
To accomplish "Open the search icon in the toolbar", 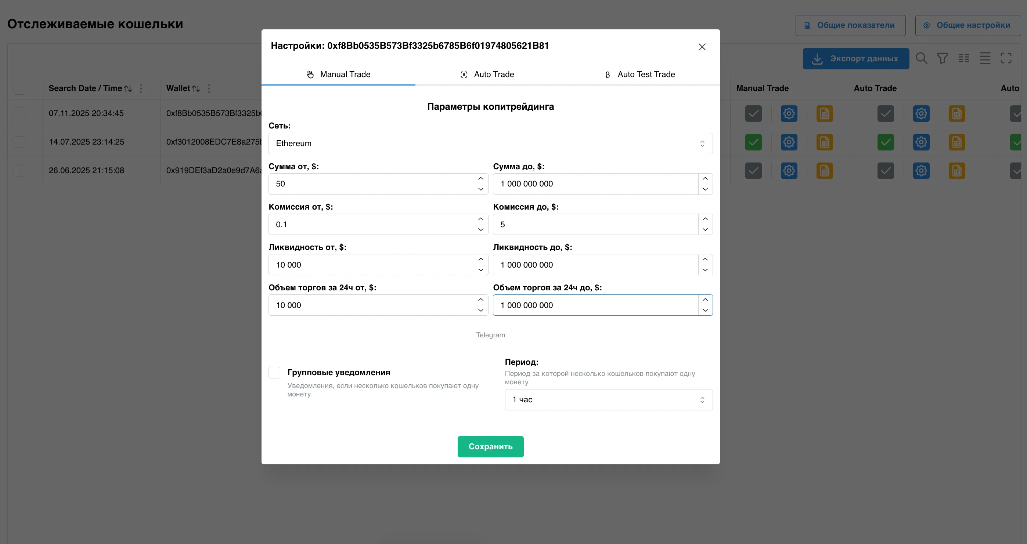I will [922, 58].
